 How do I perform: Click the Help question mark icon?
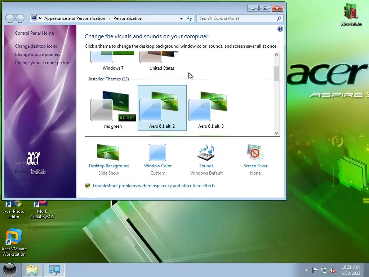pos(280,29)
